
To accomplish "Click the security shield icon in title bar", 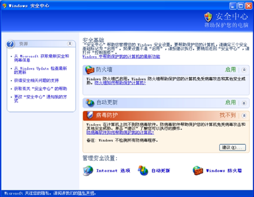I will point(4,6).
